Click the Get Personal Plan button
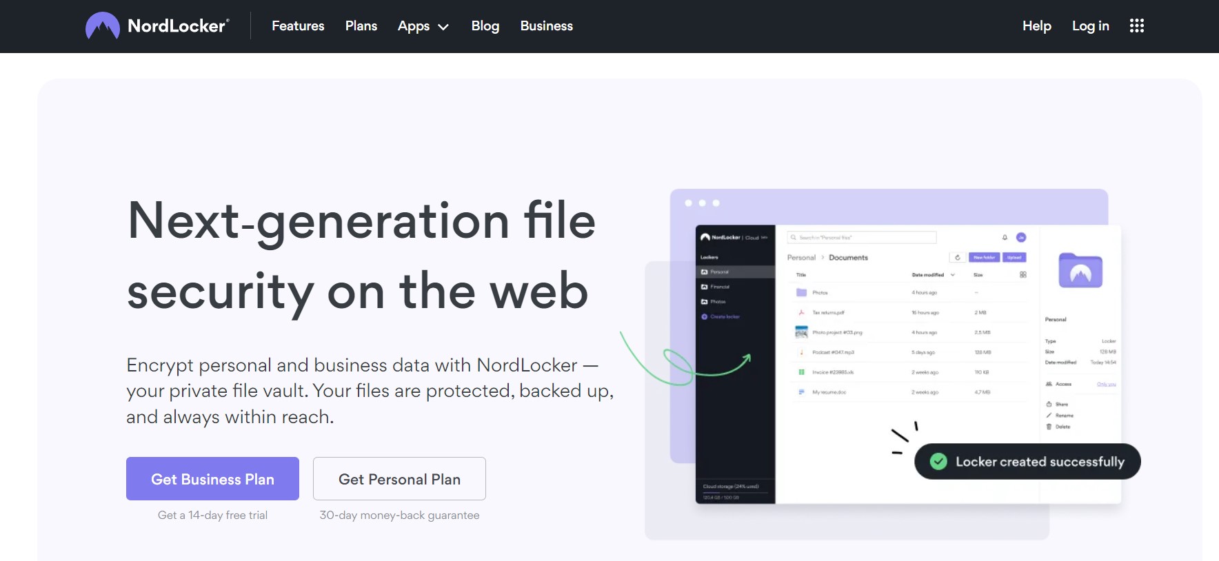This screenshot has height=561, width=1219. pyautogui.click(x=399, y=479)
